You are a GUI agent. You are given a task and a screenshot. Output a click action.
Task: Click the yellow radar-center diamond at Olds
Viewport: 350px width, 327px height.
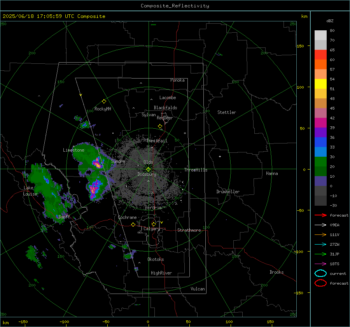point(148,170)
